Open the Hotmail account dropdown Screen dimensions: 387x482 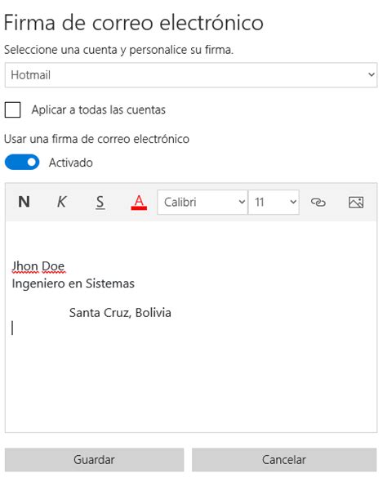(191, 75)
